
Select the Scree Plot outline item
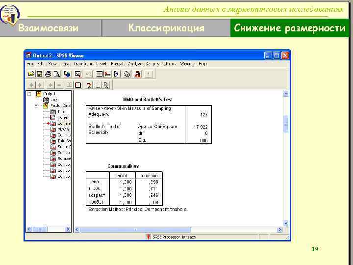[64, 147]
